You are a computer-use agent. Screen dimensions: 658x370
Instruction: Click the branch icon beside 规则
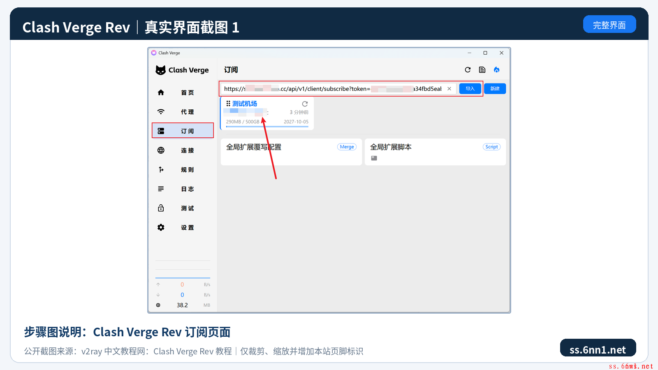[161, 170]
